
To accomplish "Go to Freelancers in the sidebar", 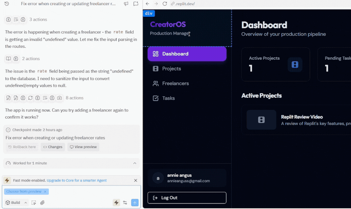I will coord(175,84).
